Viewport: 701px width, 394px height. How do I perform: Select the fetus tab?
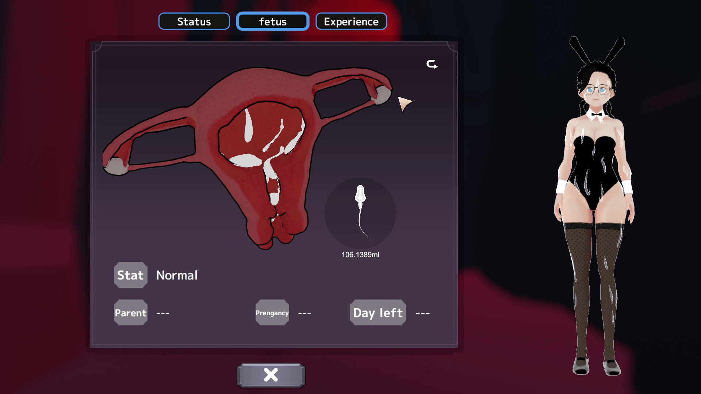point(273,22)
